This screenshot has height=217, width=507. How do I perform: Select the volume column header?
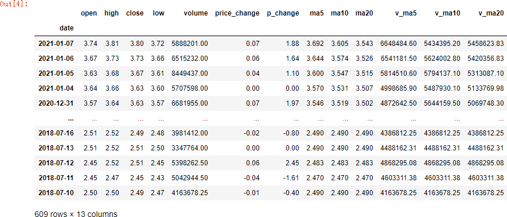196,13
